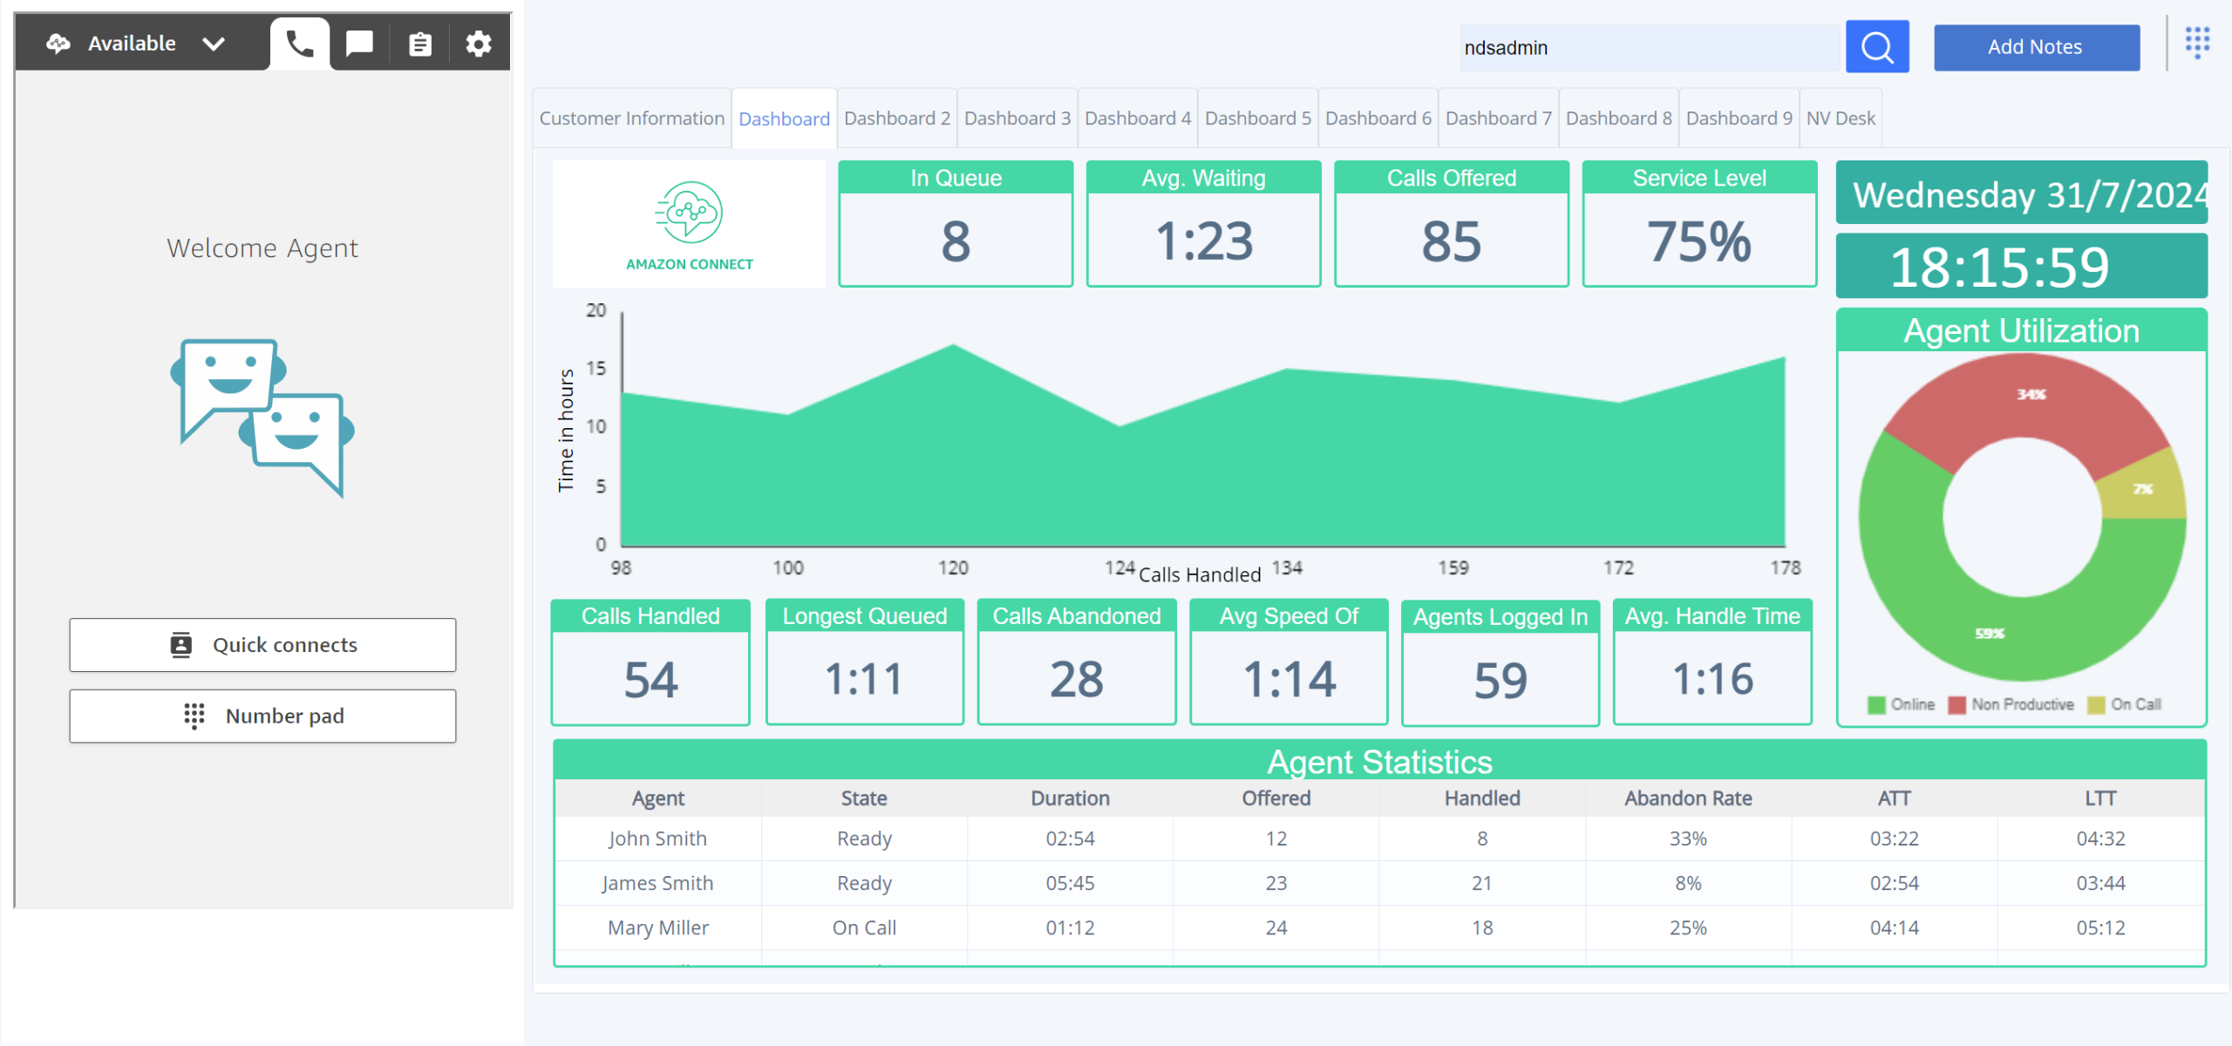Expand the Available status dropdown
Image resolution: width=2232 pixels, height=1046 pixels.
coord(132,44)
